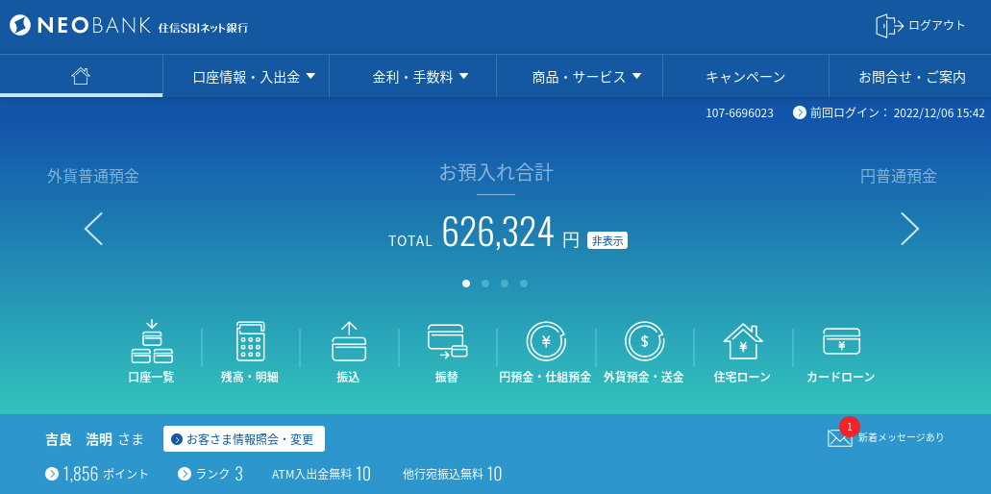Image resolution: width=991 pixels, height=494 pixels.
Task: Open 残高・明細 calculator icon
Action: pyautogui.click(x=250, y=341)
